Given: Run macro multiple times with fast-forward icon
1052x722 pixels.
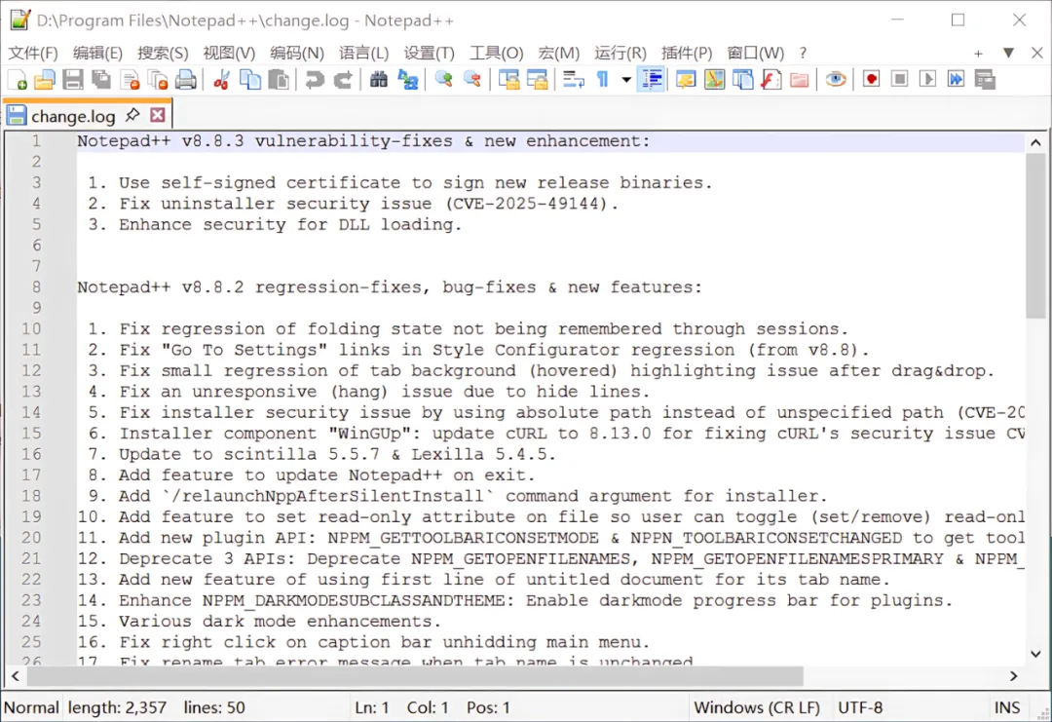Looking at the screenshot, I should pyautogui.click(x=957, y=80).
